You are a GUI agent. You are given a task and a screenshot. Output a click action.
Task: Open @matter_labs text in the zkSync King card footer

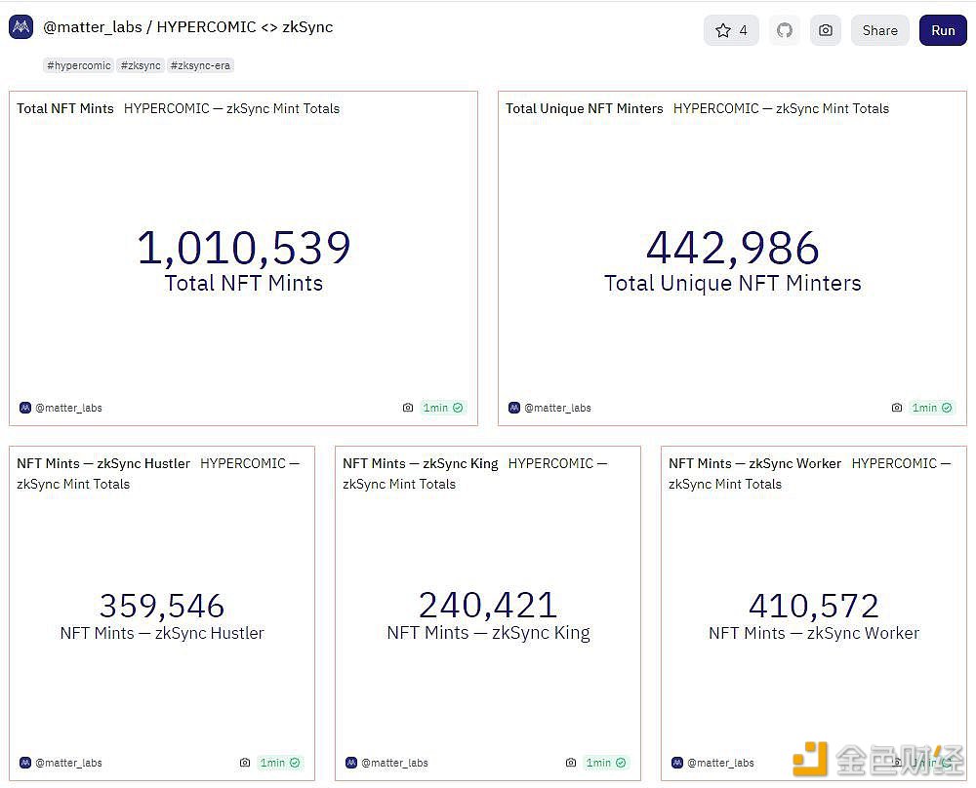click(x=394, y=763)
